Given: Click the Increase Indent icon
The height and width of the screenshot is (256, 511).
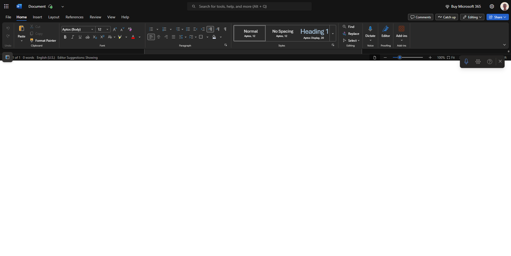Looking at the screenshot, I should (x=203, y=29).
